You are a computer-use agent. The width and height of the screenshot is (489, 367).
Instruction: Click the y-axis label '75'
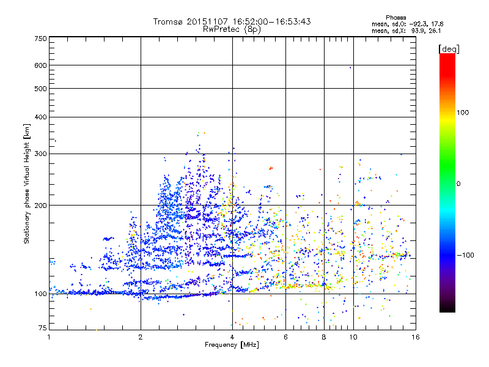(43, 328)
